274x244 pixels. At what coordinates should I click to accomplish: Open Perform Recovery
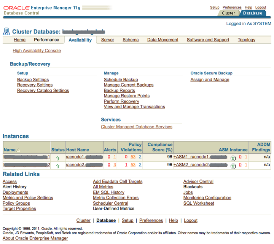pyautogui.click(x=121, y=101)
